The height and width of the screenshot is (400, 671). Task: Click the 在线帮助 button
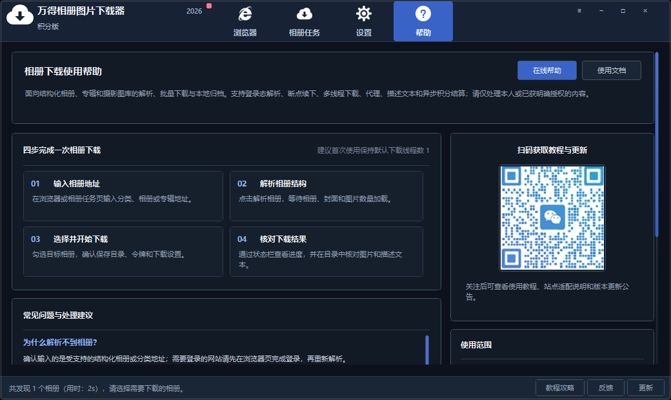[x=547, y=70]
